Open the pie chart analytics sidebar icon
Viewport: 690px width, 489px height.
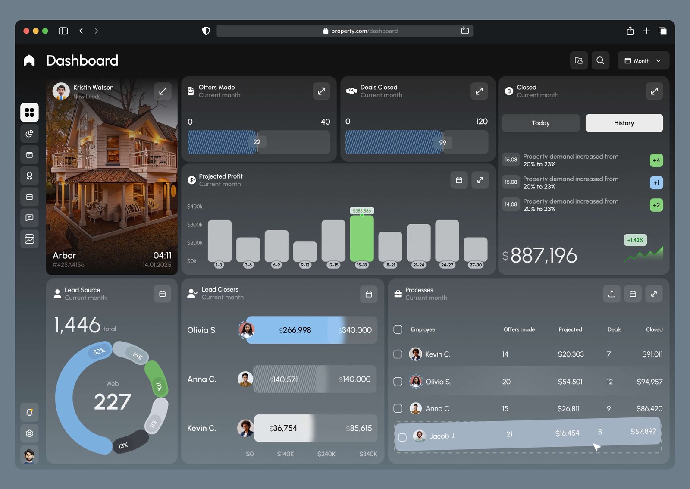tap(29, 134)
